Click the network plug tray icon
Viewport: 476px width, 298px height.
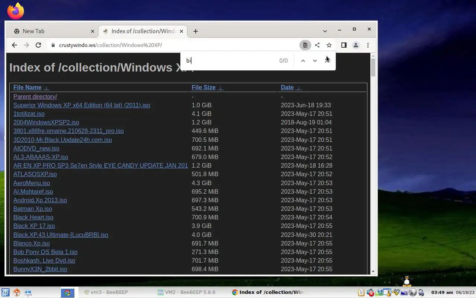[396, 292]
